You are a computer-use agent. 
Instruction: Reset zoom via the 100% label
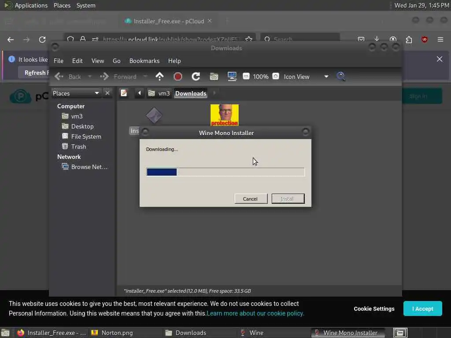coord(261,77)
